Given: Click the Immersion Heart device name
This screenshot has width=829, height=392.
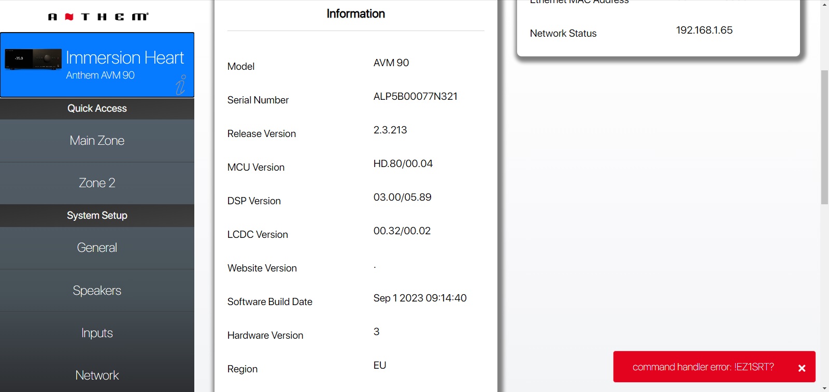Looking at the screenshot, I should [x=125, y=57].
